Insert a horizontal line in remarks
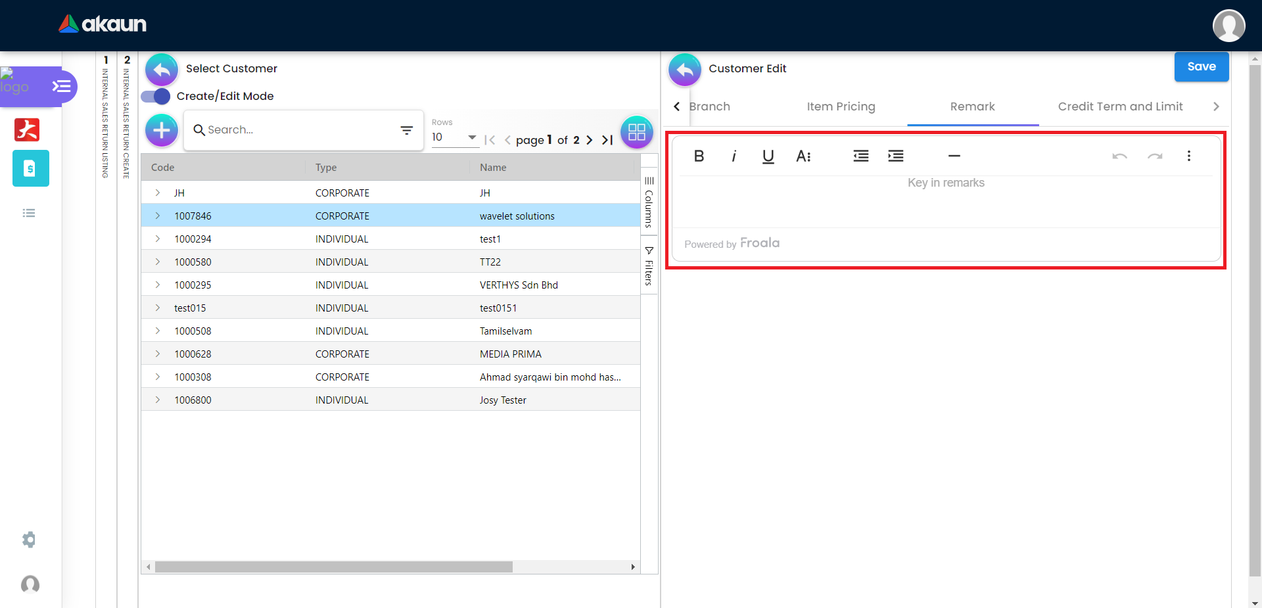Viewport: 1262px width, 608px height. [954, 156]
